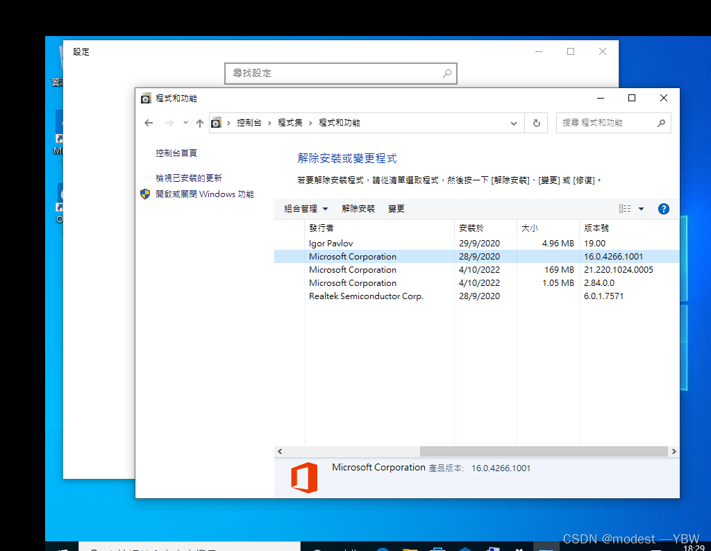Select Microsoft Corporation row sized 1.05 MB
This screenshot has height=551, width=711.
pyautogui.click(x=476, y=282)
